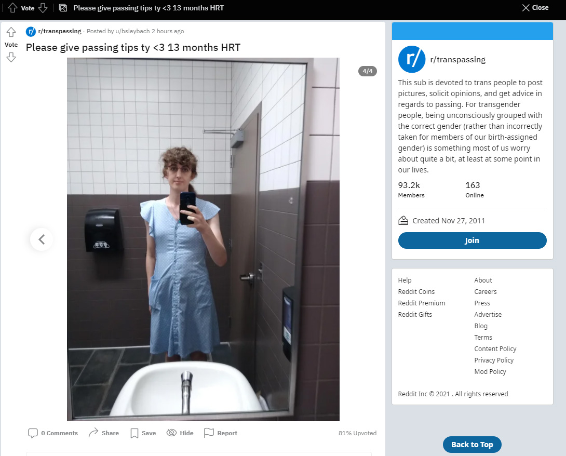
Task: Click the r/transpassing sidebar community avatar
Action: click(x=412, y=59)
